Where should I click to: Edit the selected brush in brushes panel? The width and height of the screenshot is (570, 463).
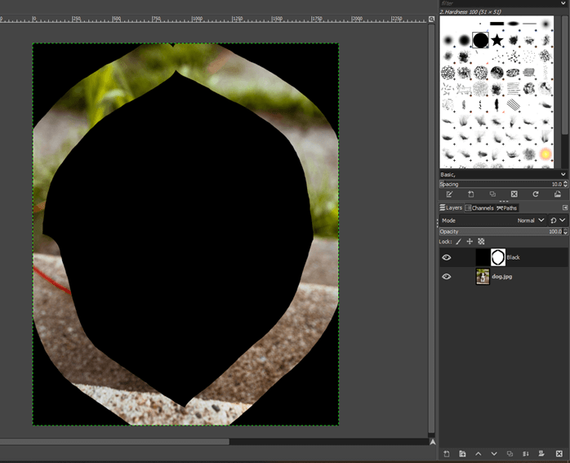(449, 194)
